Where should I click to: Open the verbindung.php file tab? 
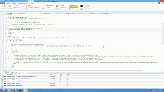pos(105,13)
